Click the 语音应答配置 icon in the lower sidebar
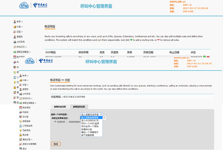This screenshot has width=223, height=150. [21, 103]
